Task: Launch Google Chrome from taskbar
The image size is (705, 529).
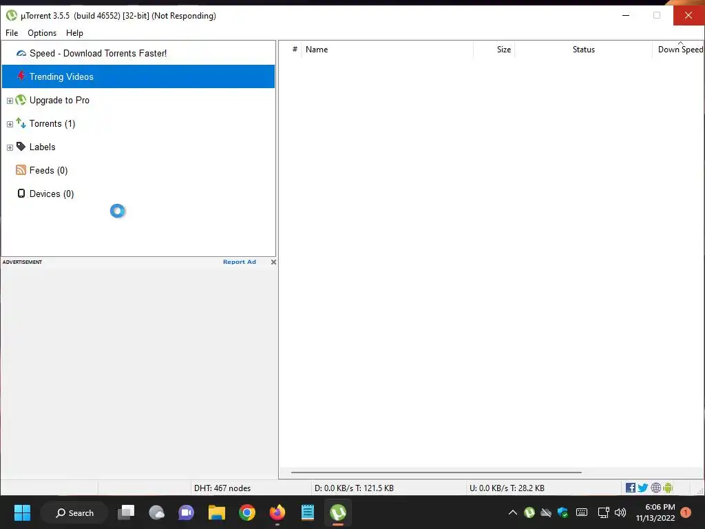Action: tap(247, 512)
